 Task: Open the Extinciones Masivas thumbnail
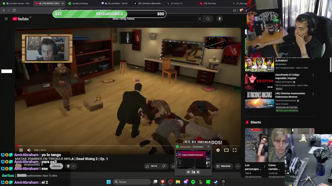(x=259, y=100)
